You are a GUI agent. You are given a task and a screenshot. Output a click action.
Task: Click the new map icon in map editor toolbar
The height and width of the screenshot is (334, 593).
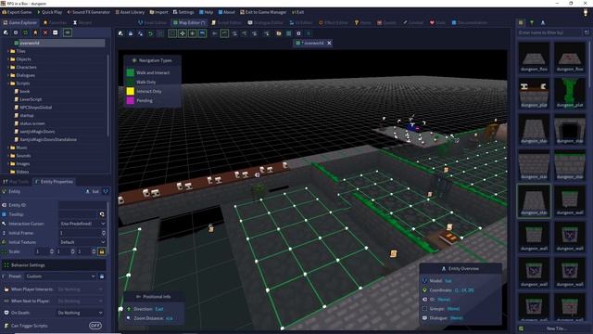pos(120,33)
